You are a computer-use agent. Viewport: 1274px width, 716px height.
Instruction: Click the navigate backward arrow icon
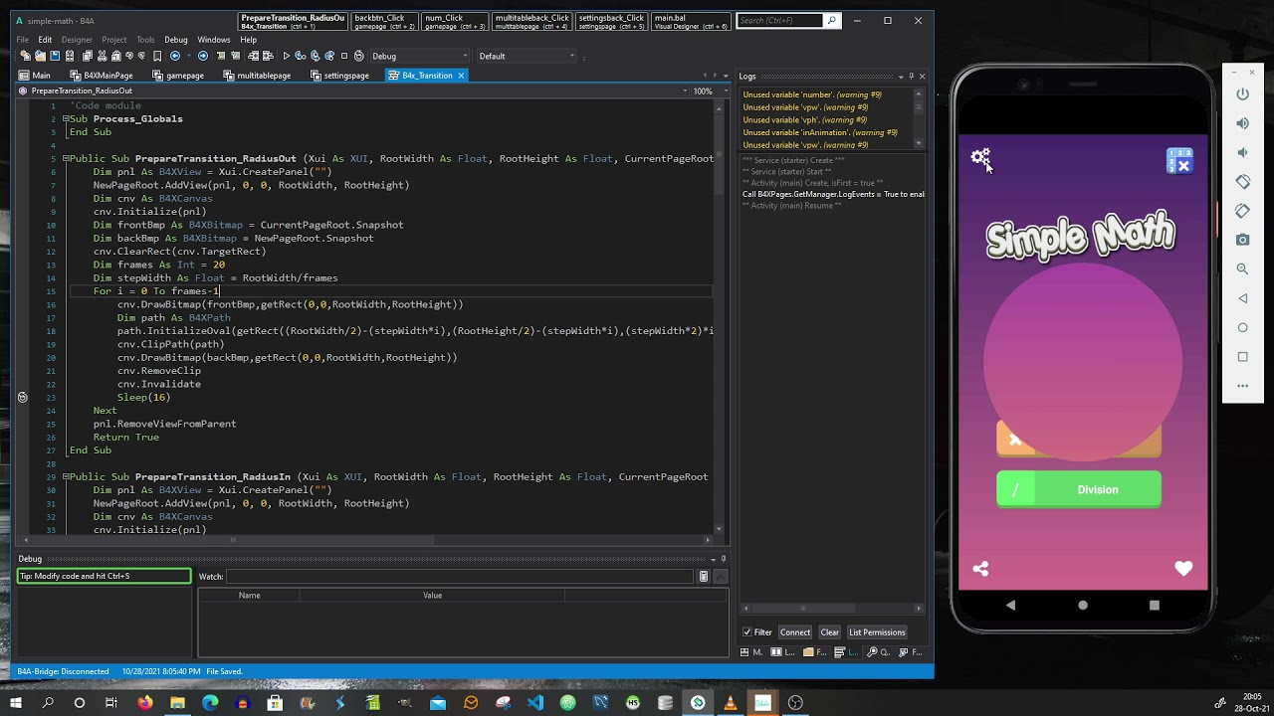[175, 56]
